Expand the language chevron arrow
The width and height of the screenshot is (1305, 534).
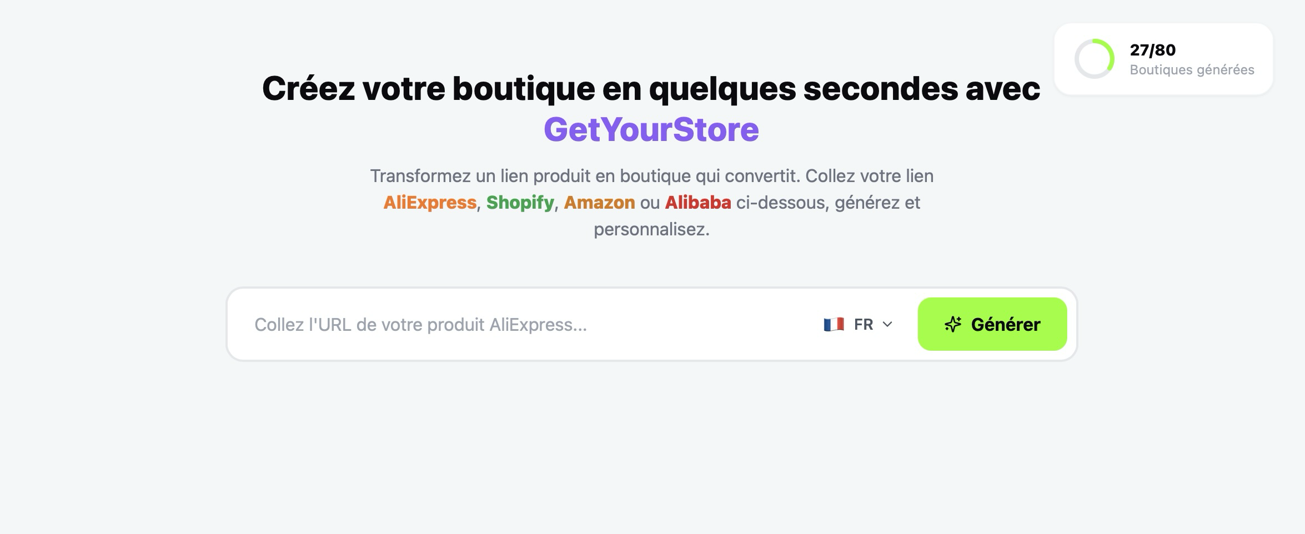coord(887,324)
